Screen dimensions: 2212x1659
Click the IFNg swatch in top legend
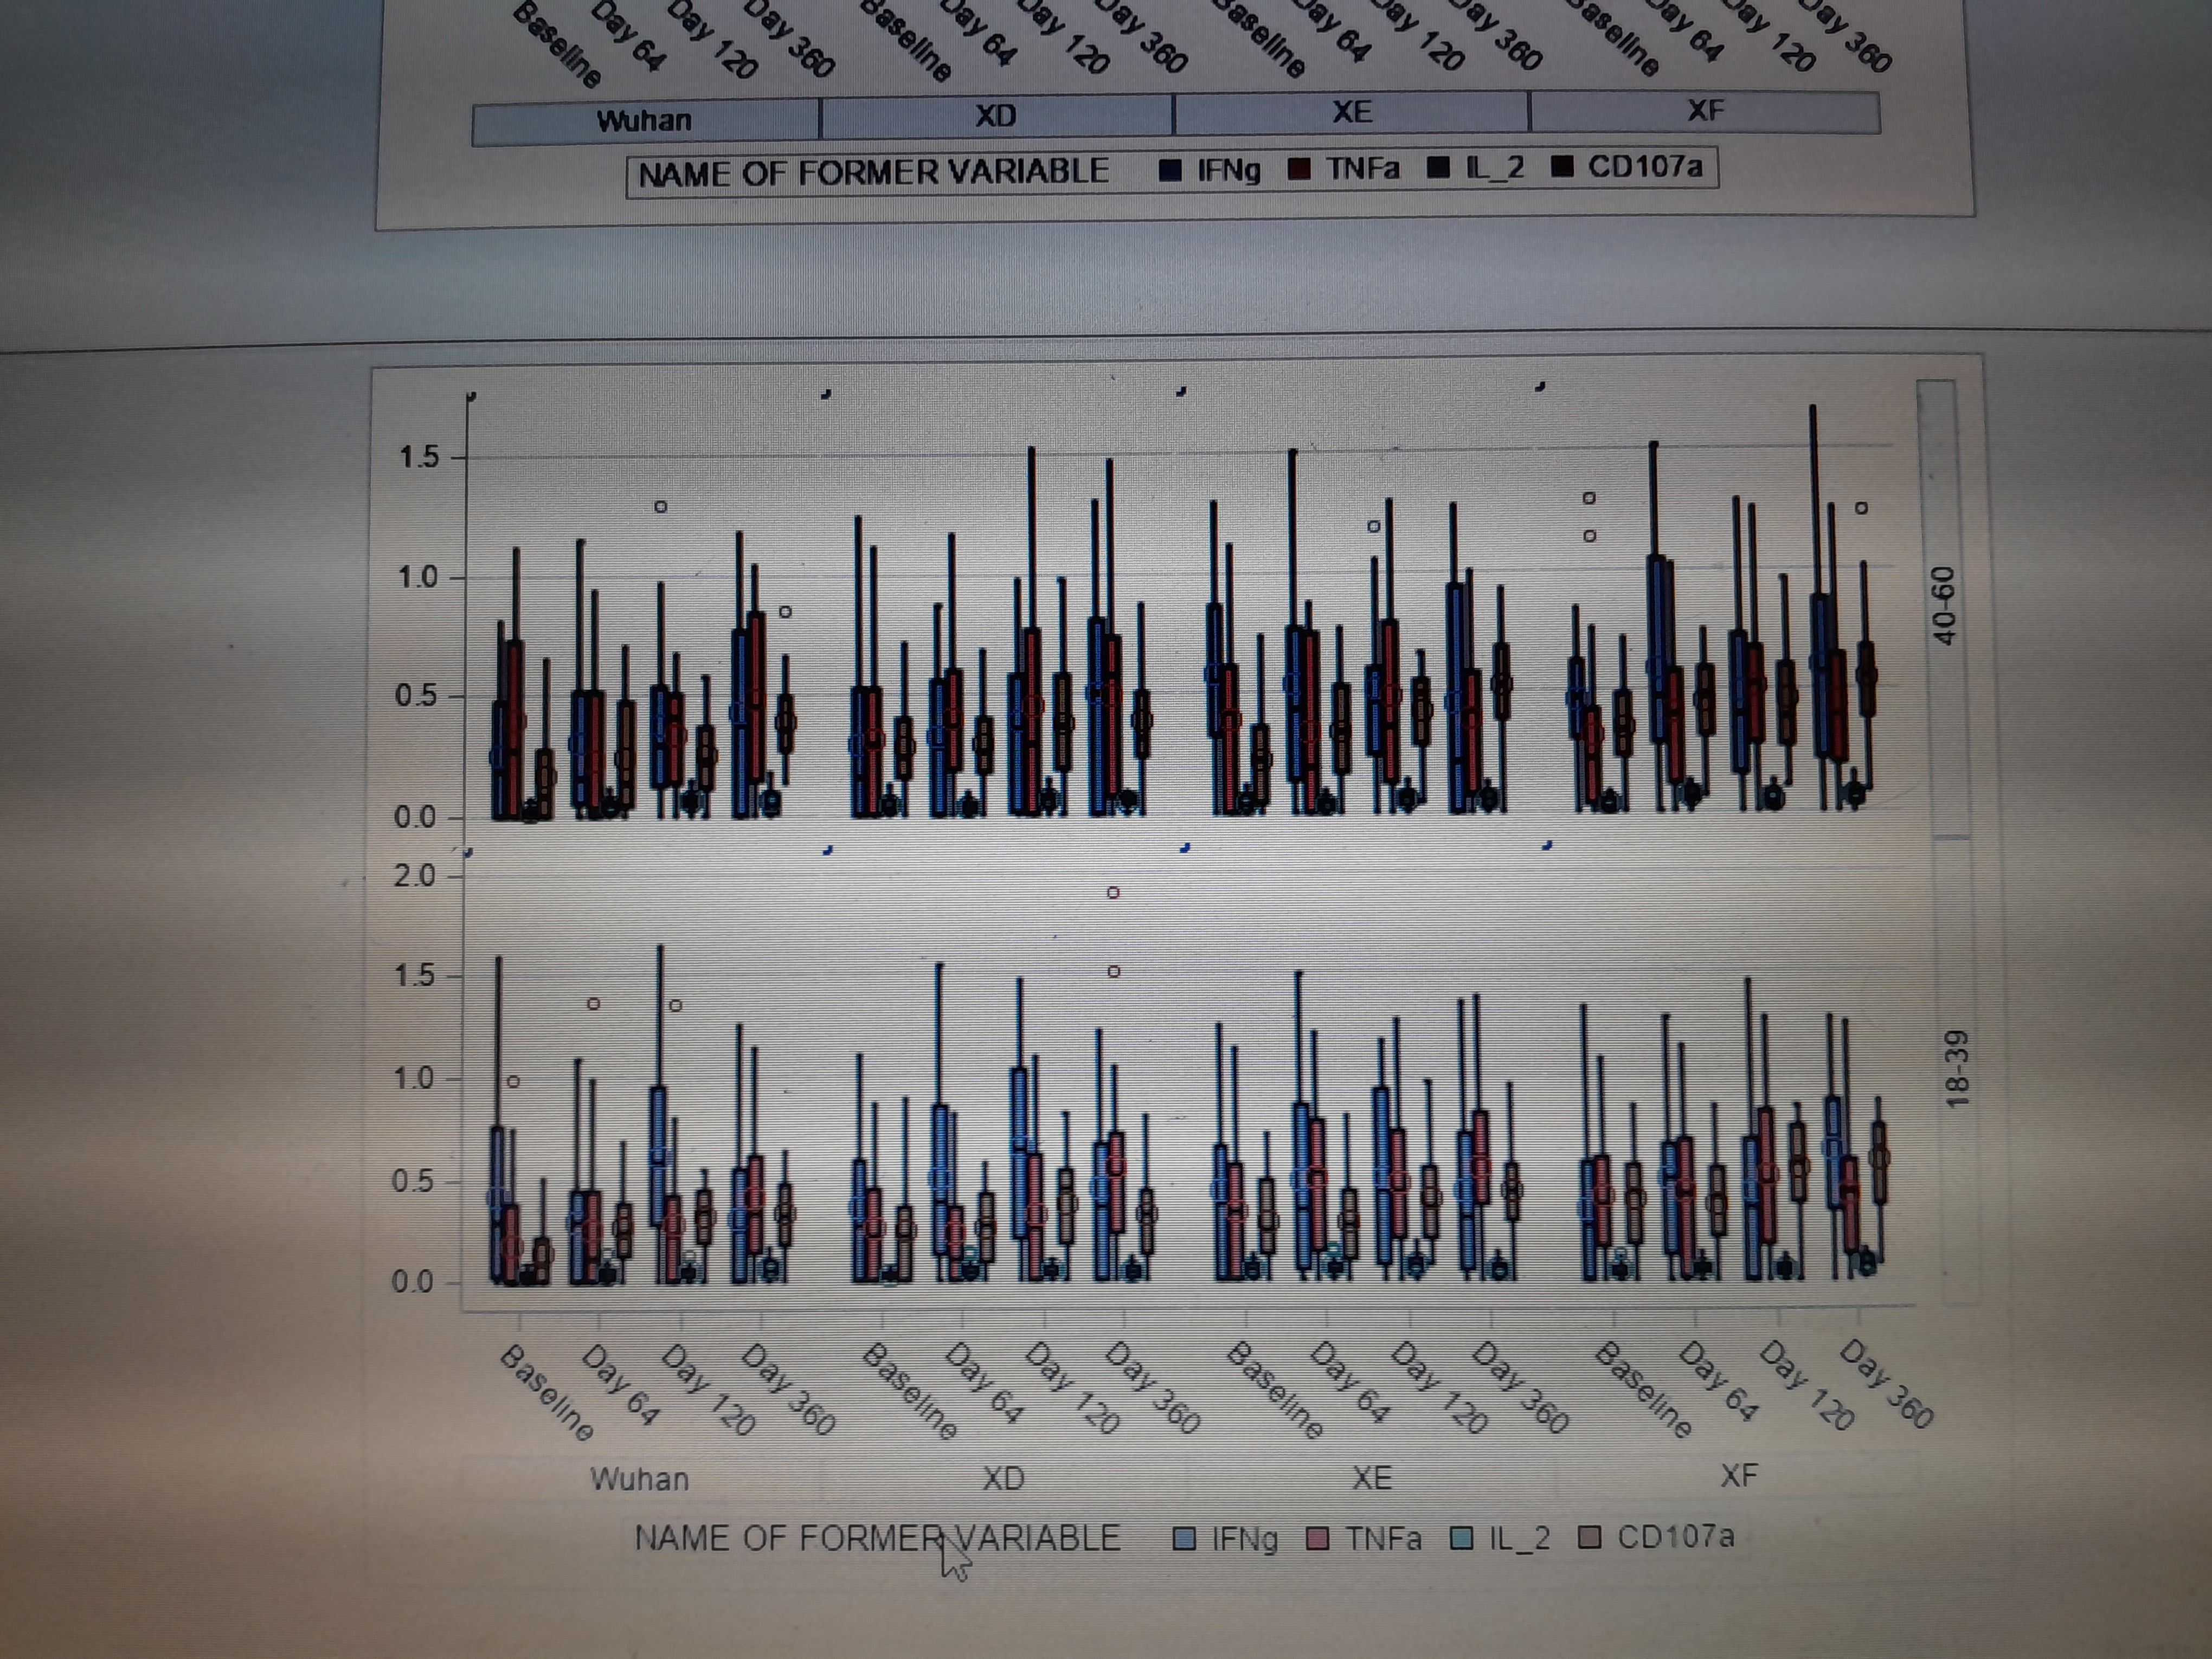1171,171
